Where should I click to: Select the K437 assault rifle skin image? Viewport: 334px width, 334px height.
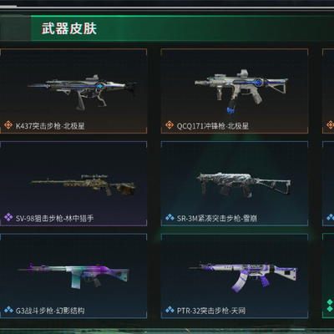tap(82, 90)
